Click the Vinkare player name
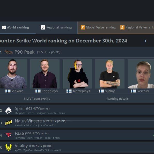154x154 pixels. (17, 91)
